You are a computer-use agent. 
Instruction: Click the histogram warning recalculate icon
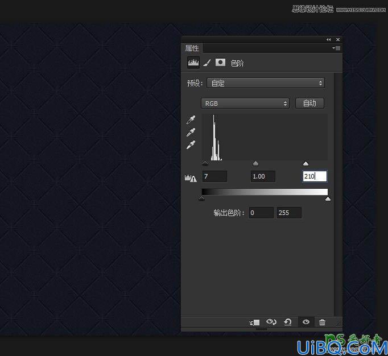click(191, 178)
